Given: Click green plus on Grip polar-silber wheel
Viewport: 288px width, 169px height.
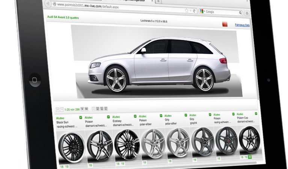Looking at the screenshot, I should point(186,115).
